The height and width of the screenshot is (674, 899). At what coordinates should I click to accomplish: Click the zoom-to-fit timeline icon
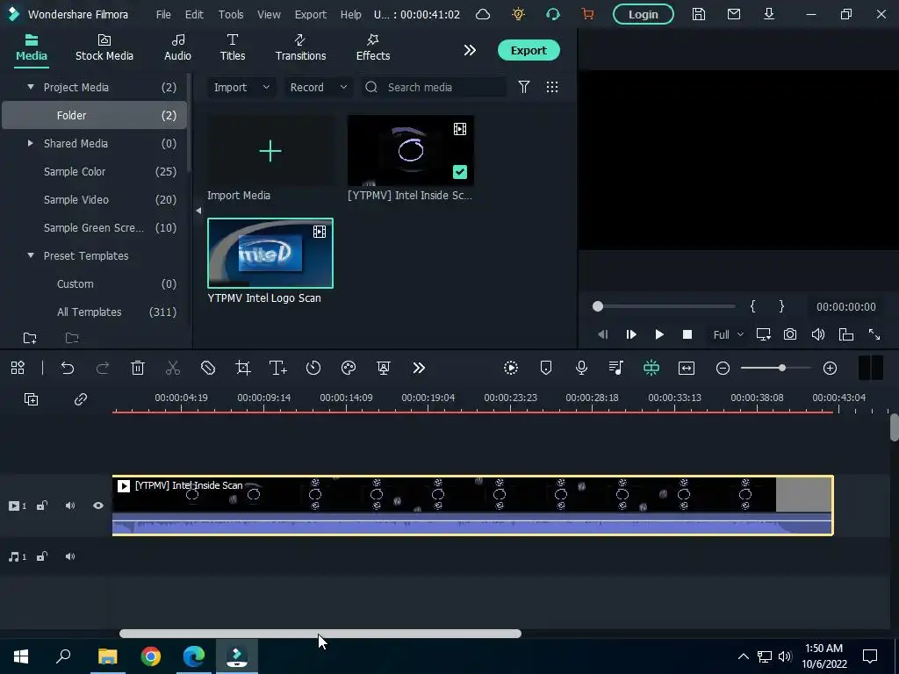click(687, 368)
